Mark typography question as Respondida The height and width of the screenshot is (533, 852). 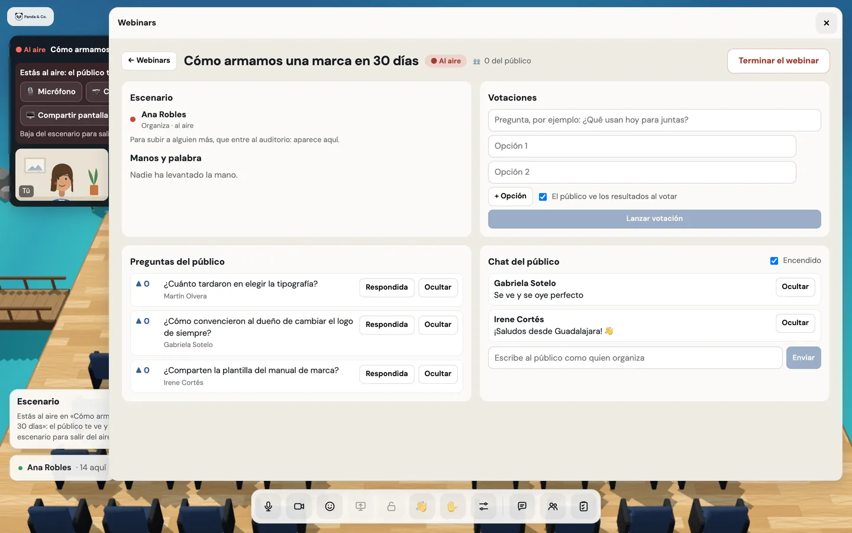coord(387,287)
